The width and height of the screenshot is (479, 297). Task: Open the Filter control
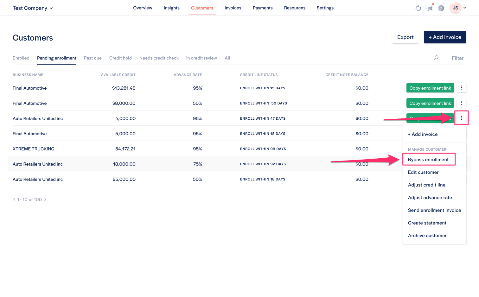coord(457,58)
